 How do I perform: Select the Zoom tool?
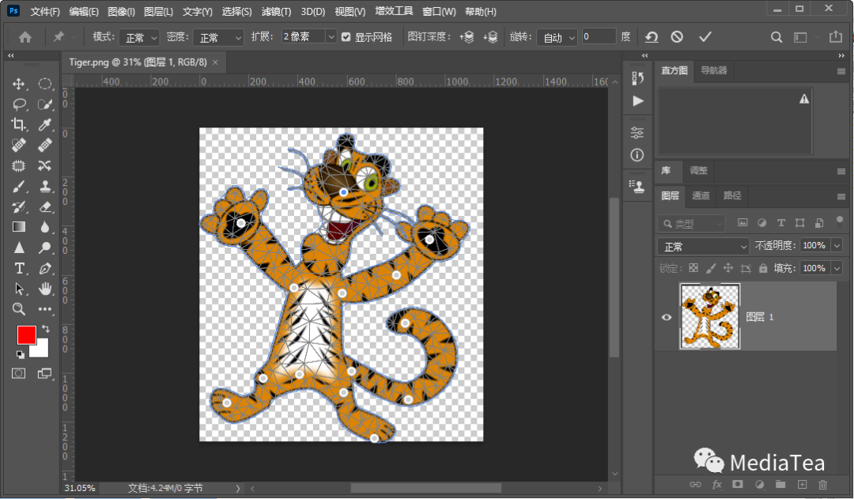tap(18, 309)
